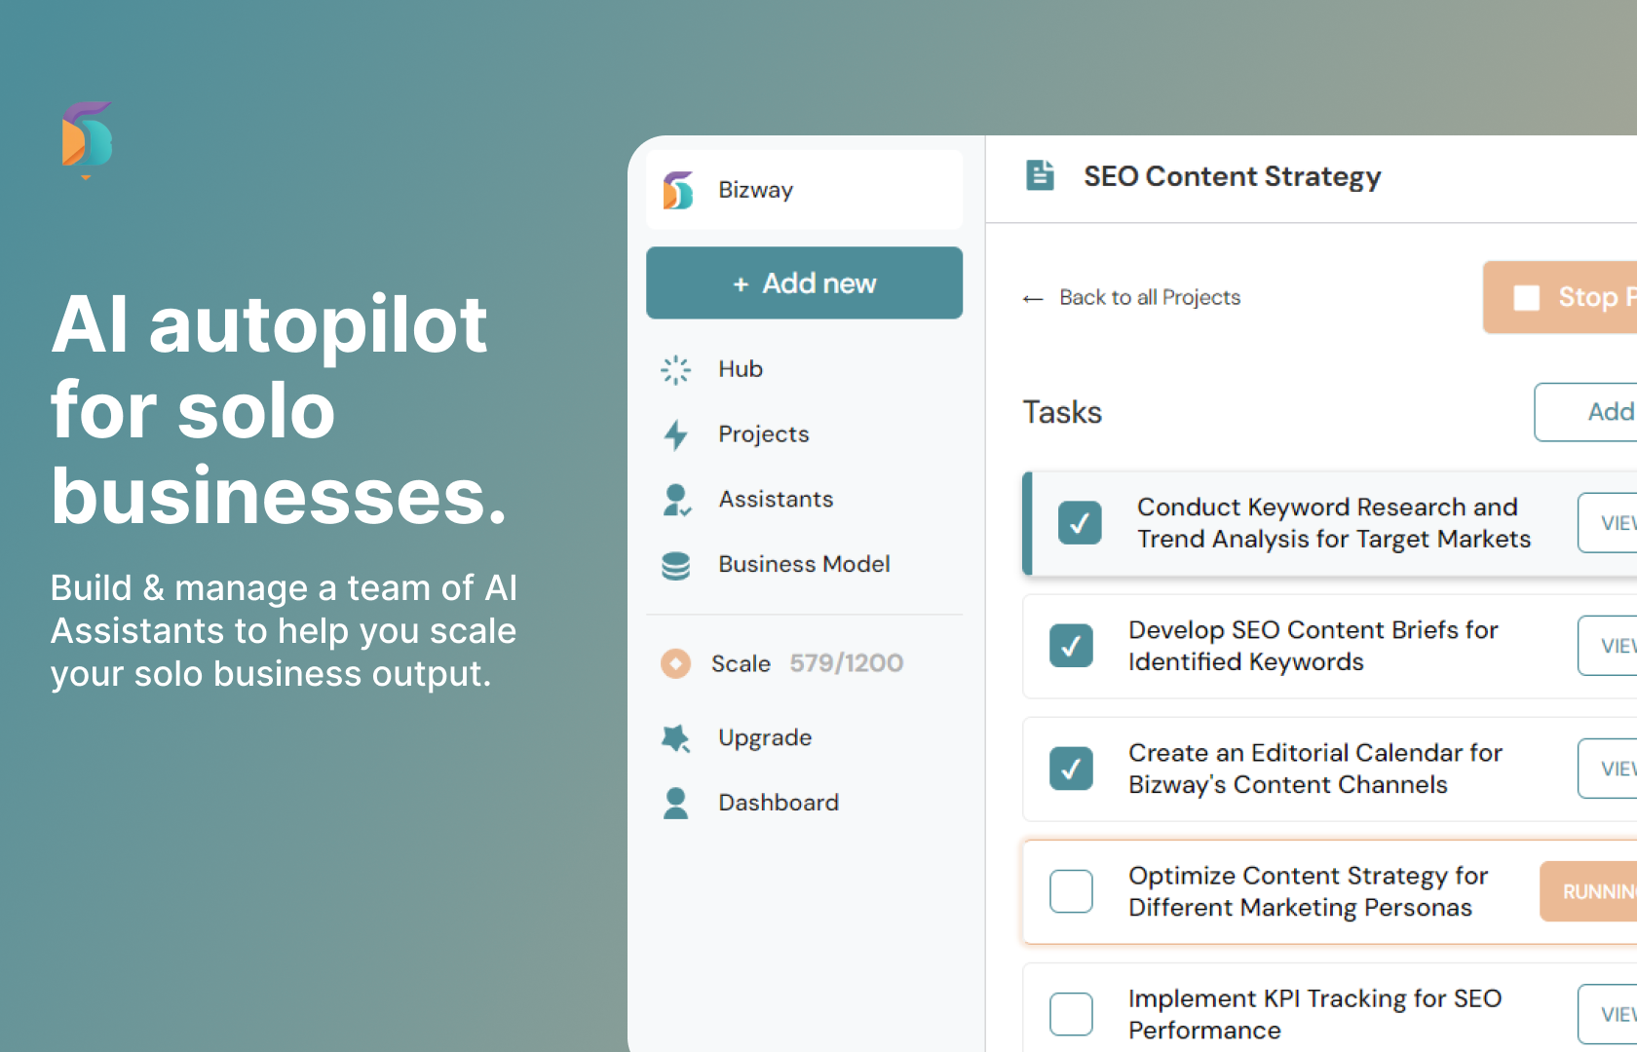Click the Bizway workspace name selector
The width and height of the screenshot is (1637, 1052).
[x=804, y=190]
